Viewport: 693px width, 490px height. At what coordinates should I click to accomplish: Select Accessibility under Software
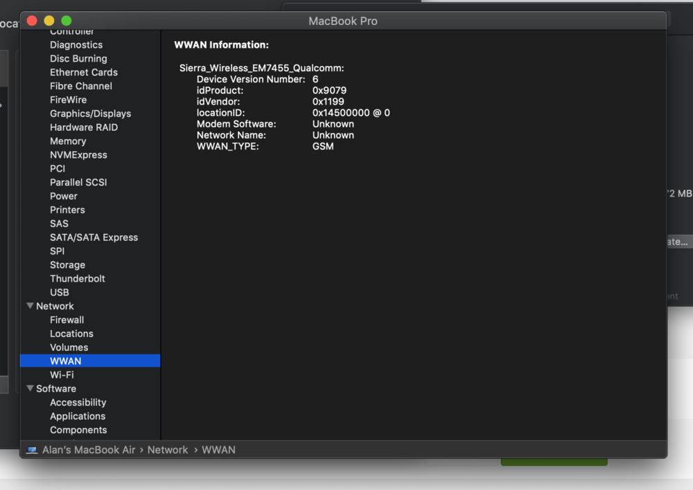point(78,403)
